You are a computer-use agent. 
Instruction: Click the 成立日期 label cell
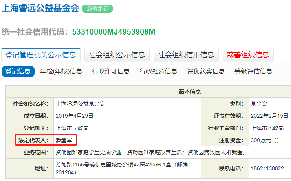pyautogui.click(x=30, y=116)
